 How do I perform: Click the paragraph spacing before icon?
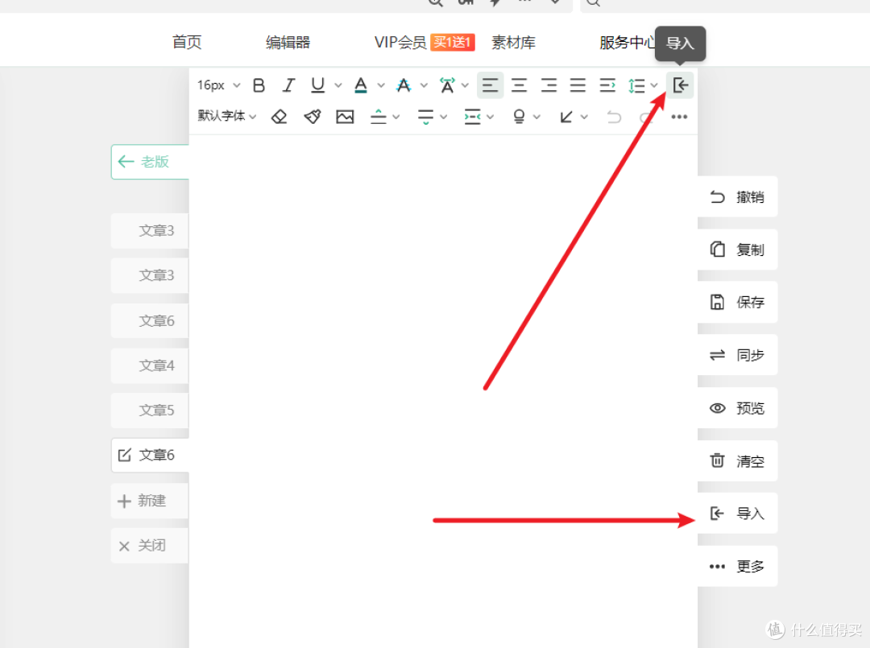click(379, 117)
